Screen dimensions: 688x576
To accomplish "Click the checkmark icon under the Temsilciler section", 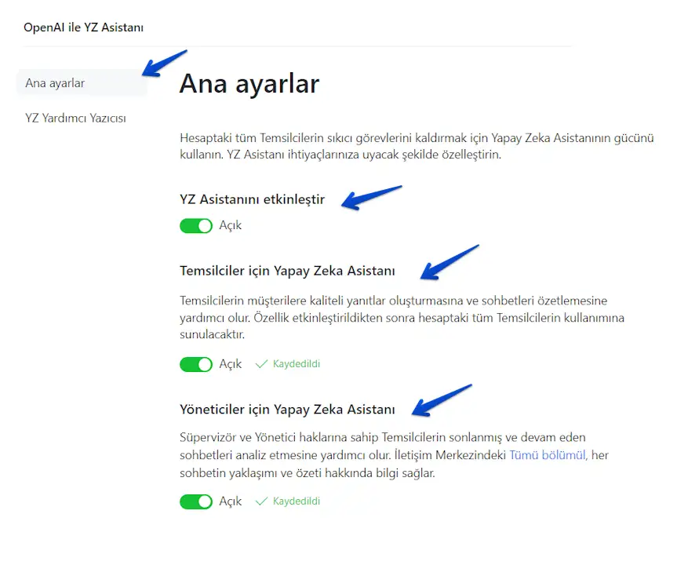I will (x=262, y=364).
